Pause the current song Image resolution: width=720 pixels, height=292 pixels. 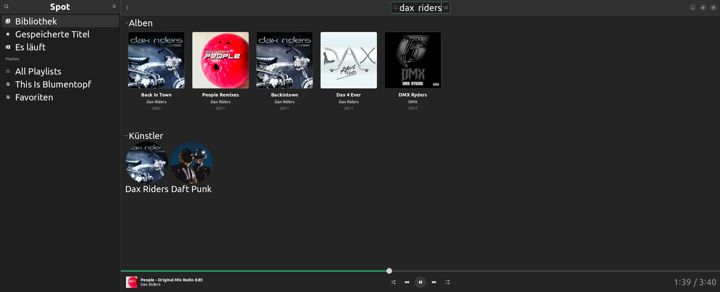tap(420, 282)
